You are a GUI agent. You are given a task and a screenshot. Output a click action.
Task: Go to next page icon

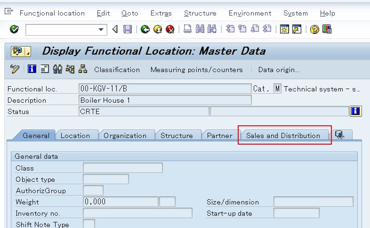point(255,29)
